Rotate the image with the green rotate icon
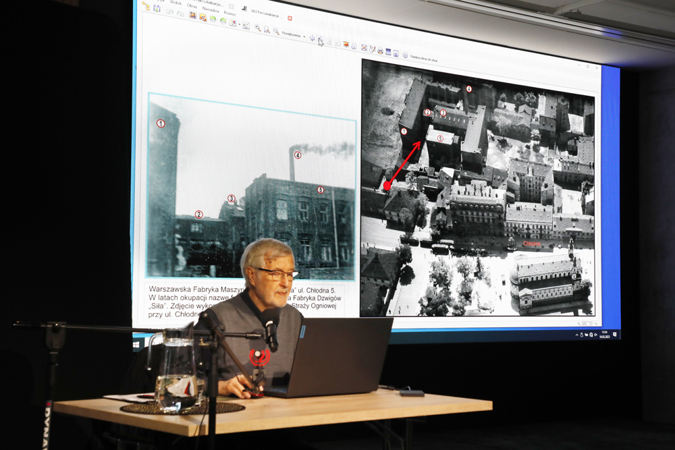The image size is (675, 450). tap(213, 20)
